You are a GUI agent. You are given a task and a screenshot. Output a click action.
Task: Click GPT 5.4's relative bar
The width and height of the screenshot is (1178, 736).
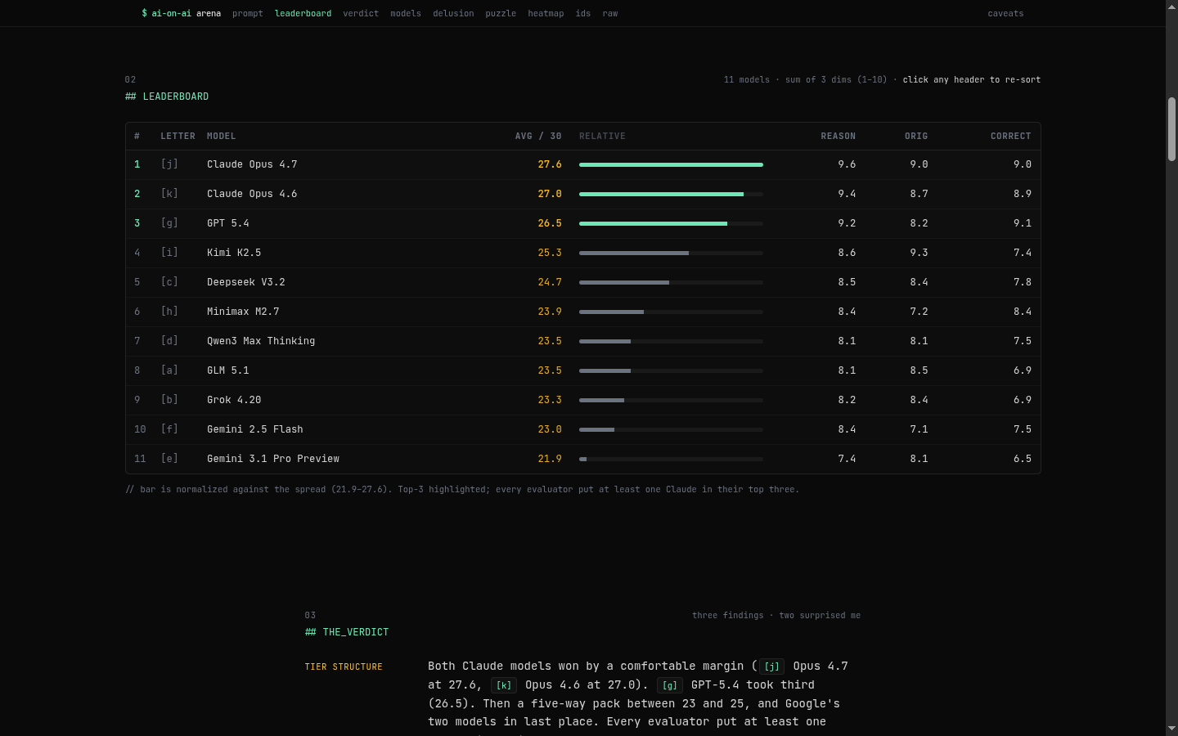pyautogui.click(x=671, y=223)
